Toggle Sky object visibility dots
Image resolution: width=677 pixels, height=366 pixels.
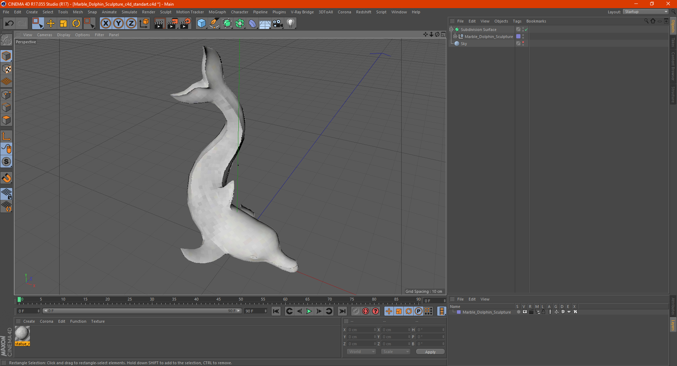tap(523, 43)
